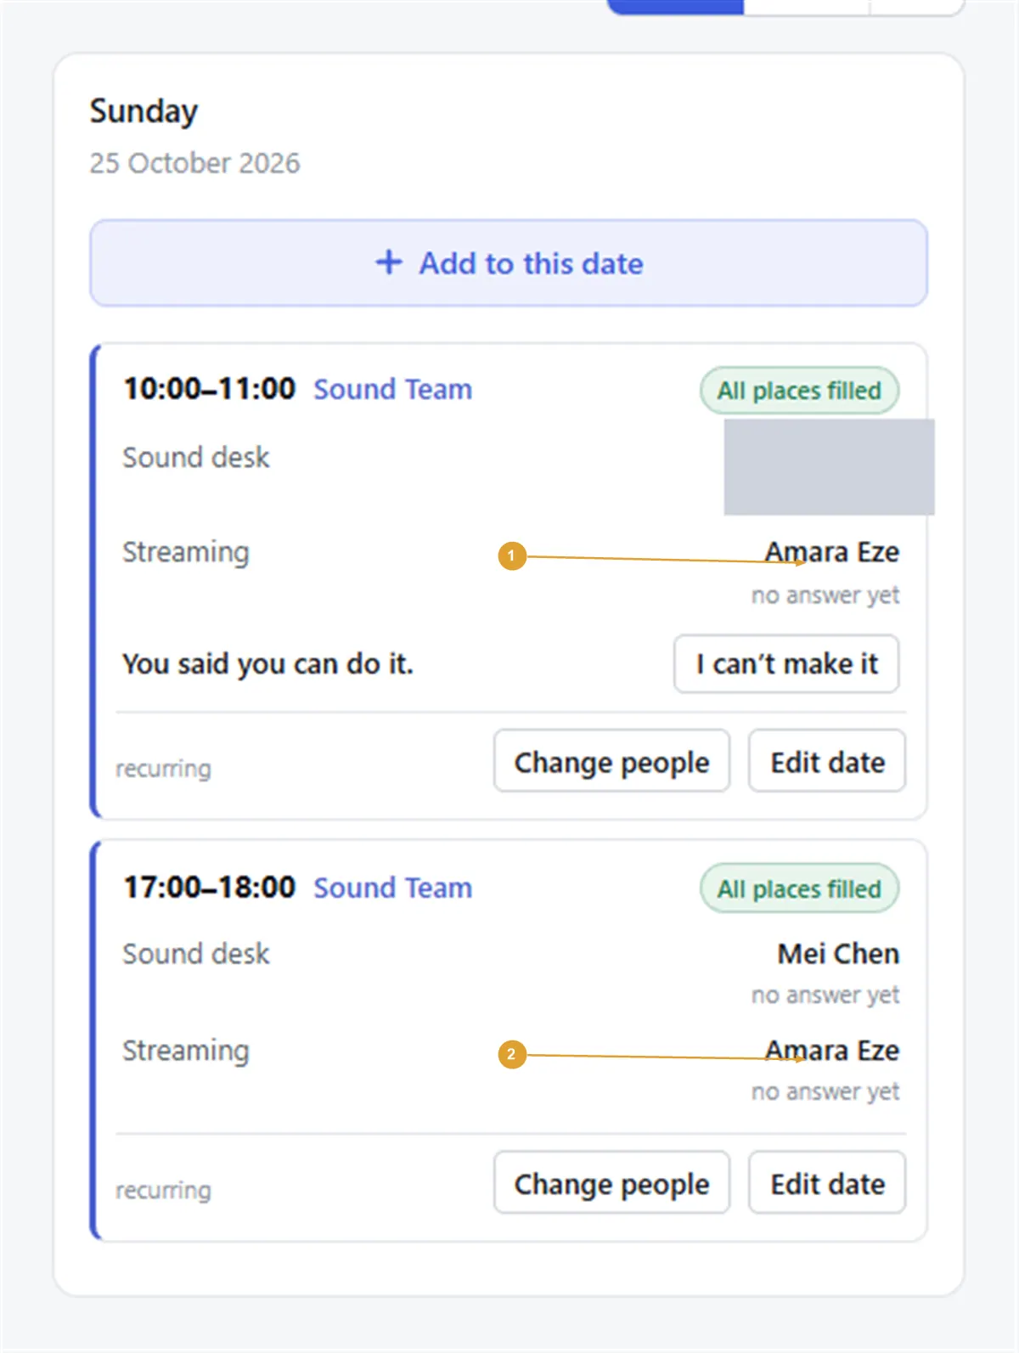Edit date for the 10:00–11:00 slot
Viewport: 1019px width, 1353px height.
click(x=827, y=761)
